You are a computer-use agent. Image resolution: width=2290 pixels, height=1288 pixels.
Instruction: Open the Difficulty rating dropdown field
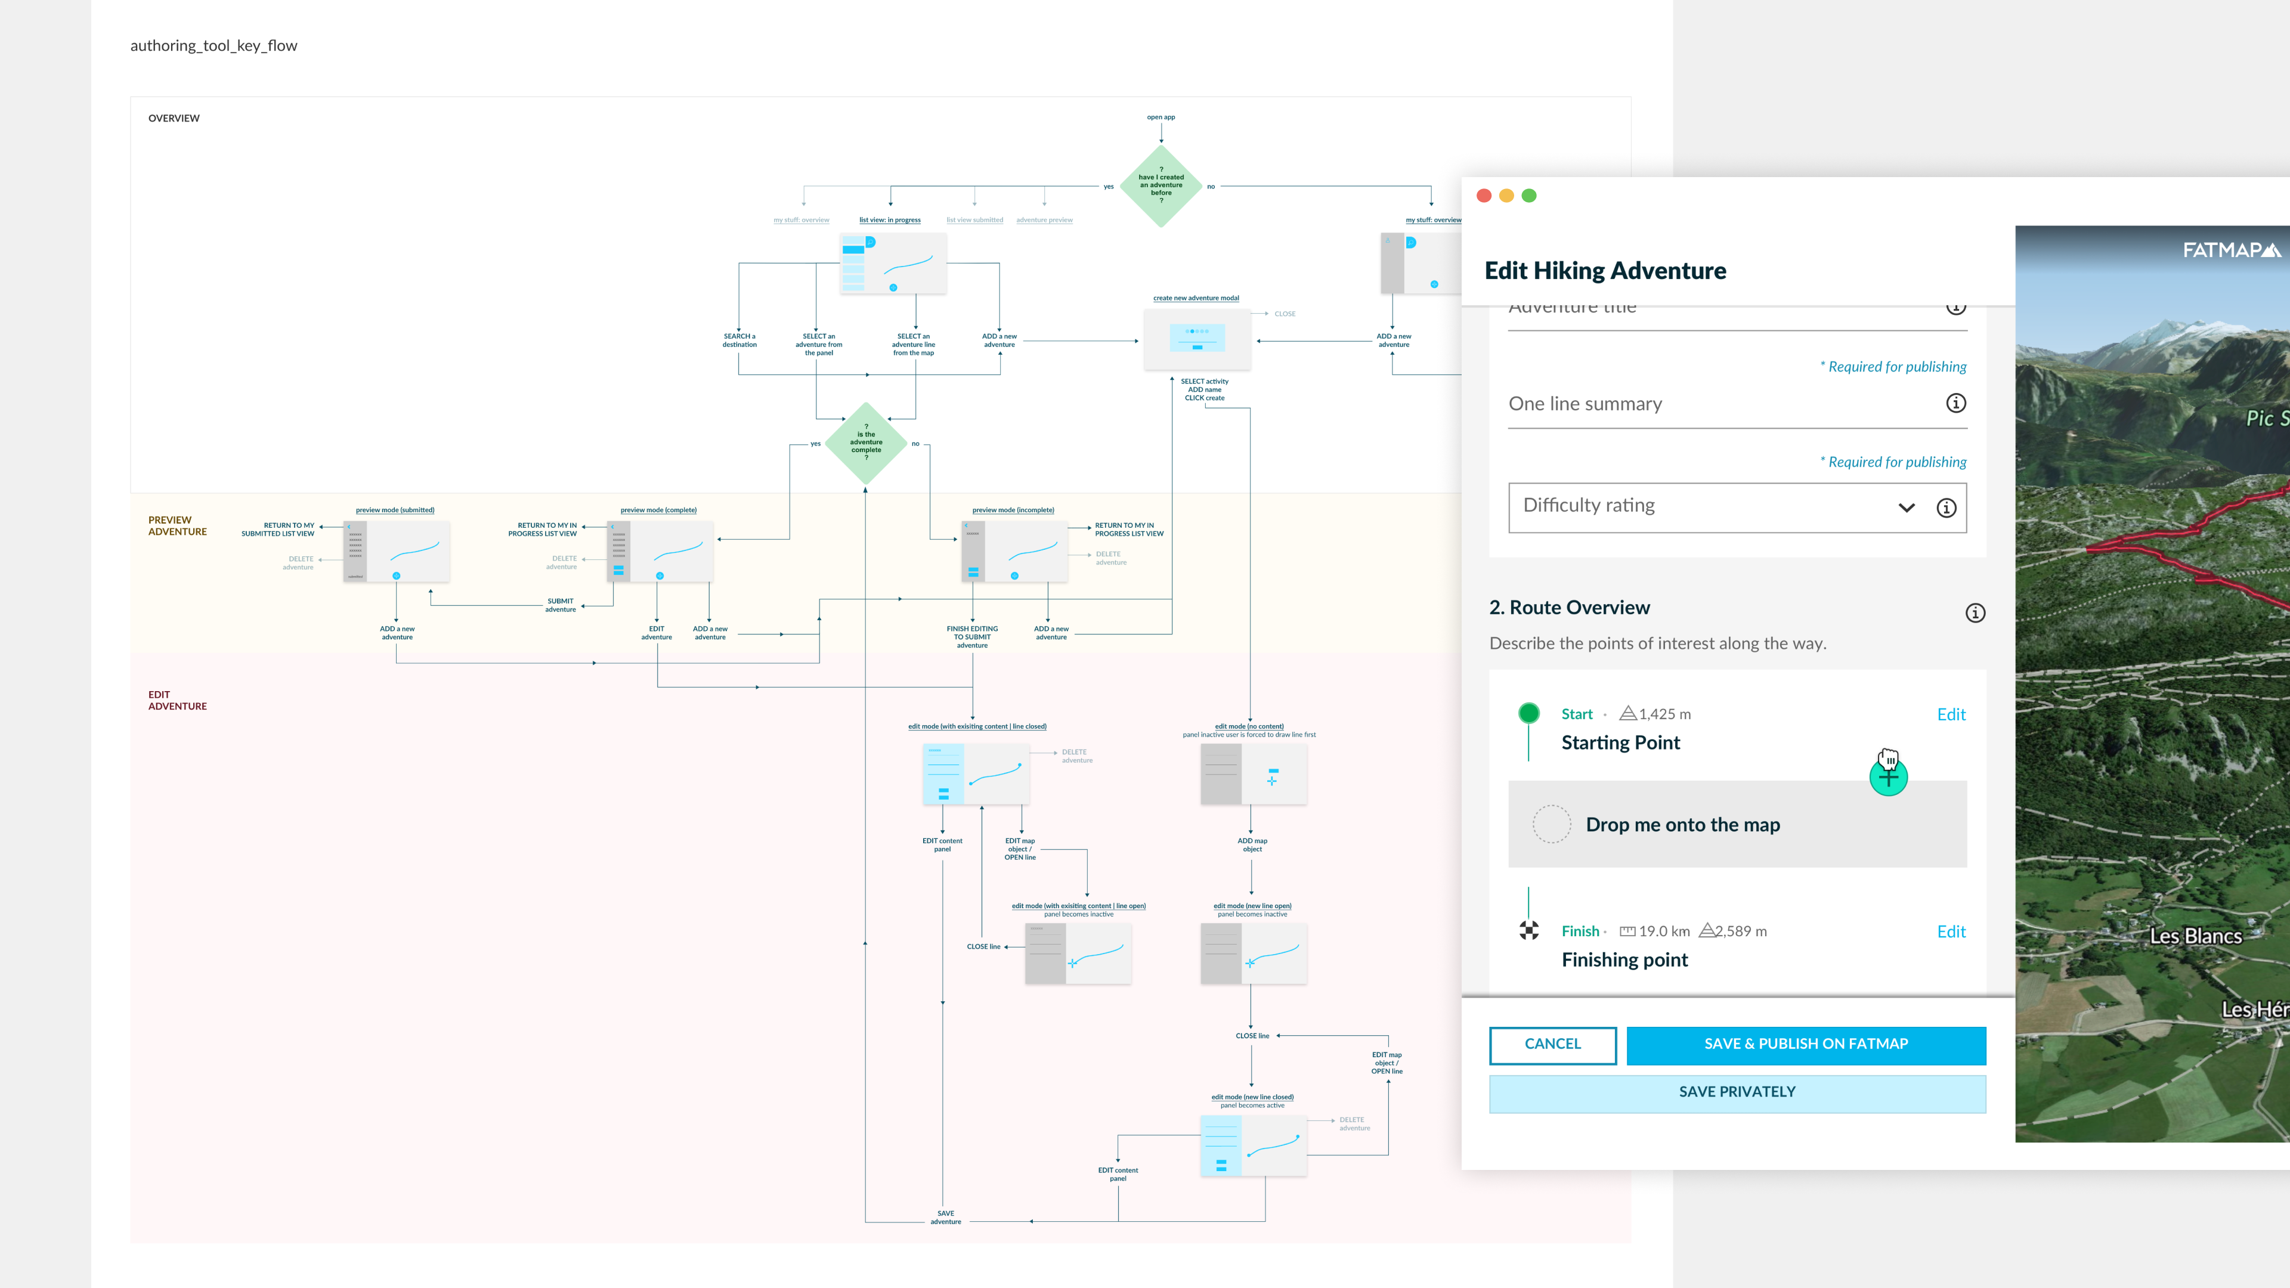tap(1737, 507)
